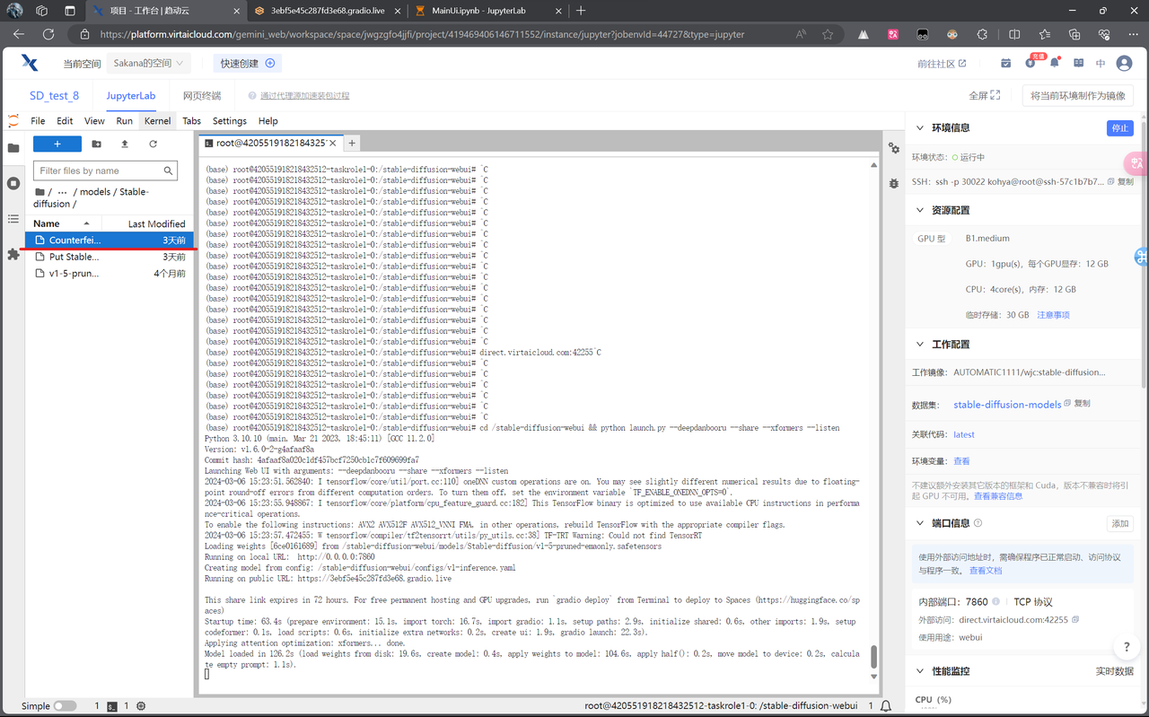Click the help question-mark bubble
The height and width of the screenshot is (717, 1149).
(x=1127, y=646)
